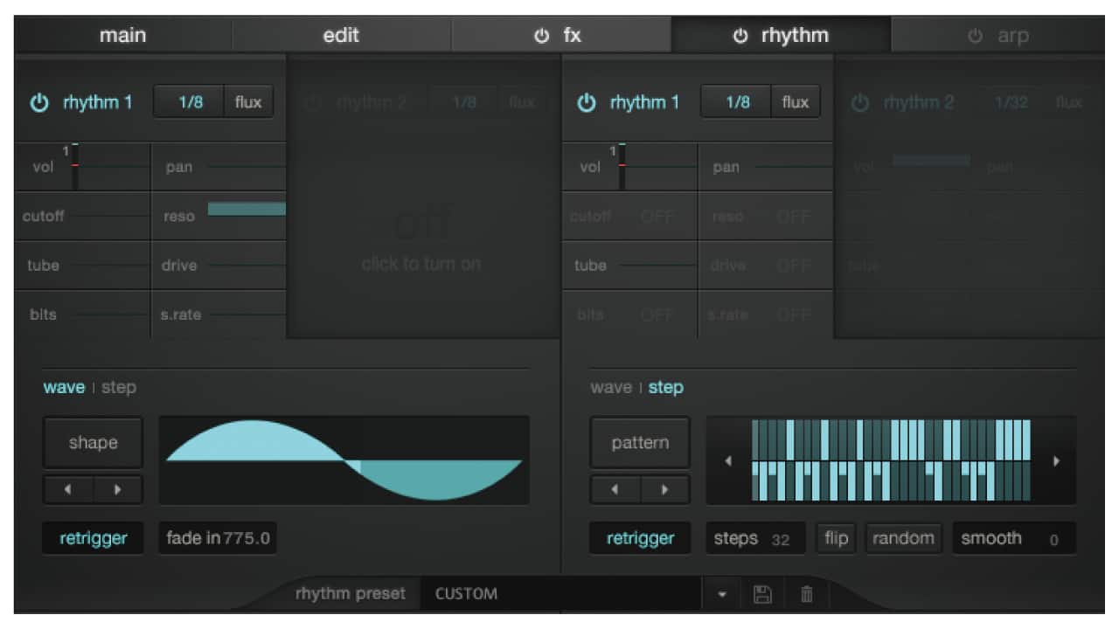Click the trash icon to delete the preset
The width and height of the screenshot is (1119, 629).
coord(806,593)
